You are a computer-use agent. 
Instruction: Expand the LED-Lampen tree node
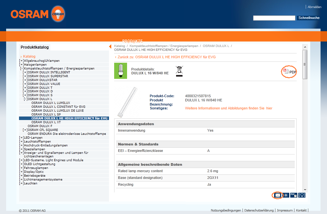pyautogui.click(x=22, y=138)
